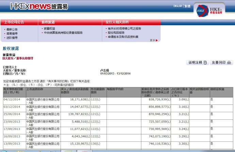Click 说明注释 button
This screenshot has width=235, height=152.
tap(198, 62)
